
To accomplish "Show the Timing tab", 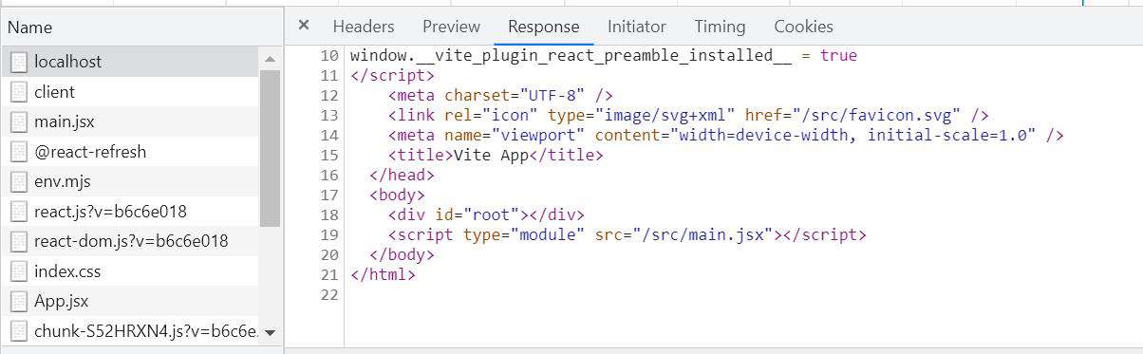I will 720,27.
